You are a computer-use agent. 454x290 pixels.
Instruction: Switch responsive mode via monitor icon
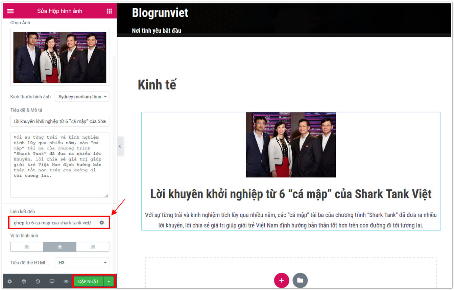[52, 281]
